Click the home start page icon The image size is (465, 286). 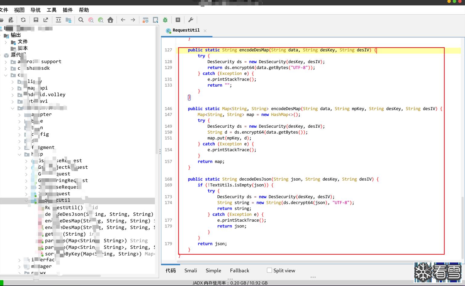point(110,20)
